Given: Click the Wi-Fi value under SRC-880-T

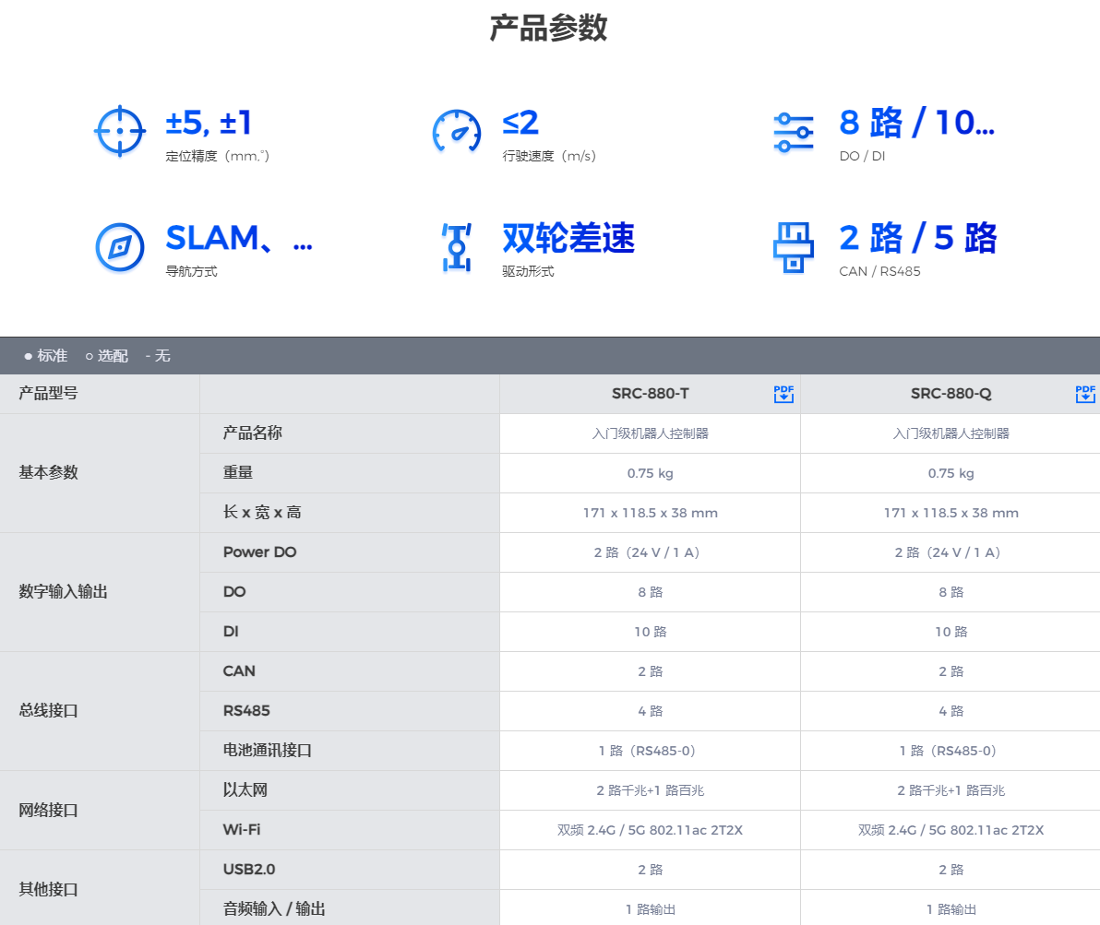Looking at the screenshot, I should click(650, 830).
